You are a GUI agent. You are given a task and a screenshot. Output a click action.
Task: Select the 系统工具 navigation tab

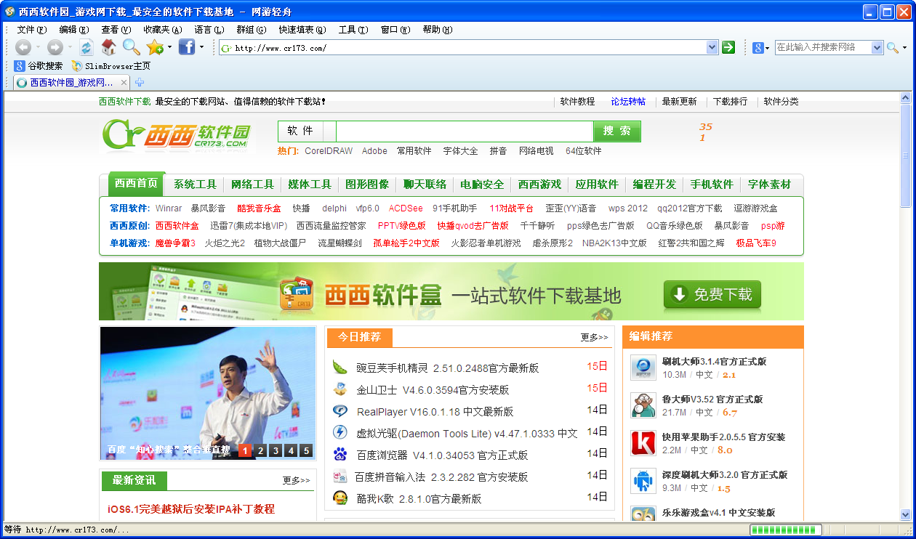(195, 184)
